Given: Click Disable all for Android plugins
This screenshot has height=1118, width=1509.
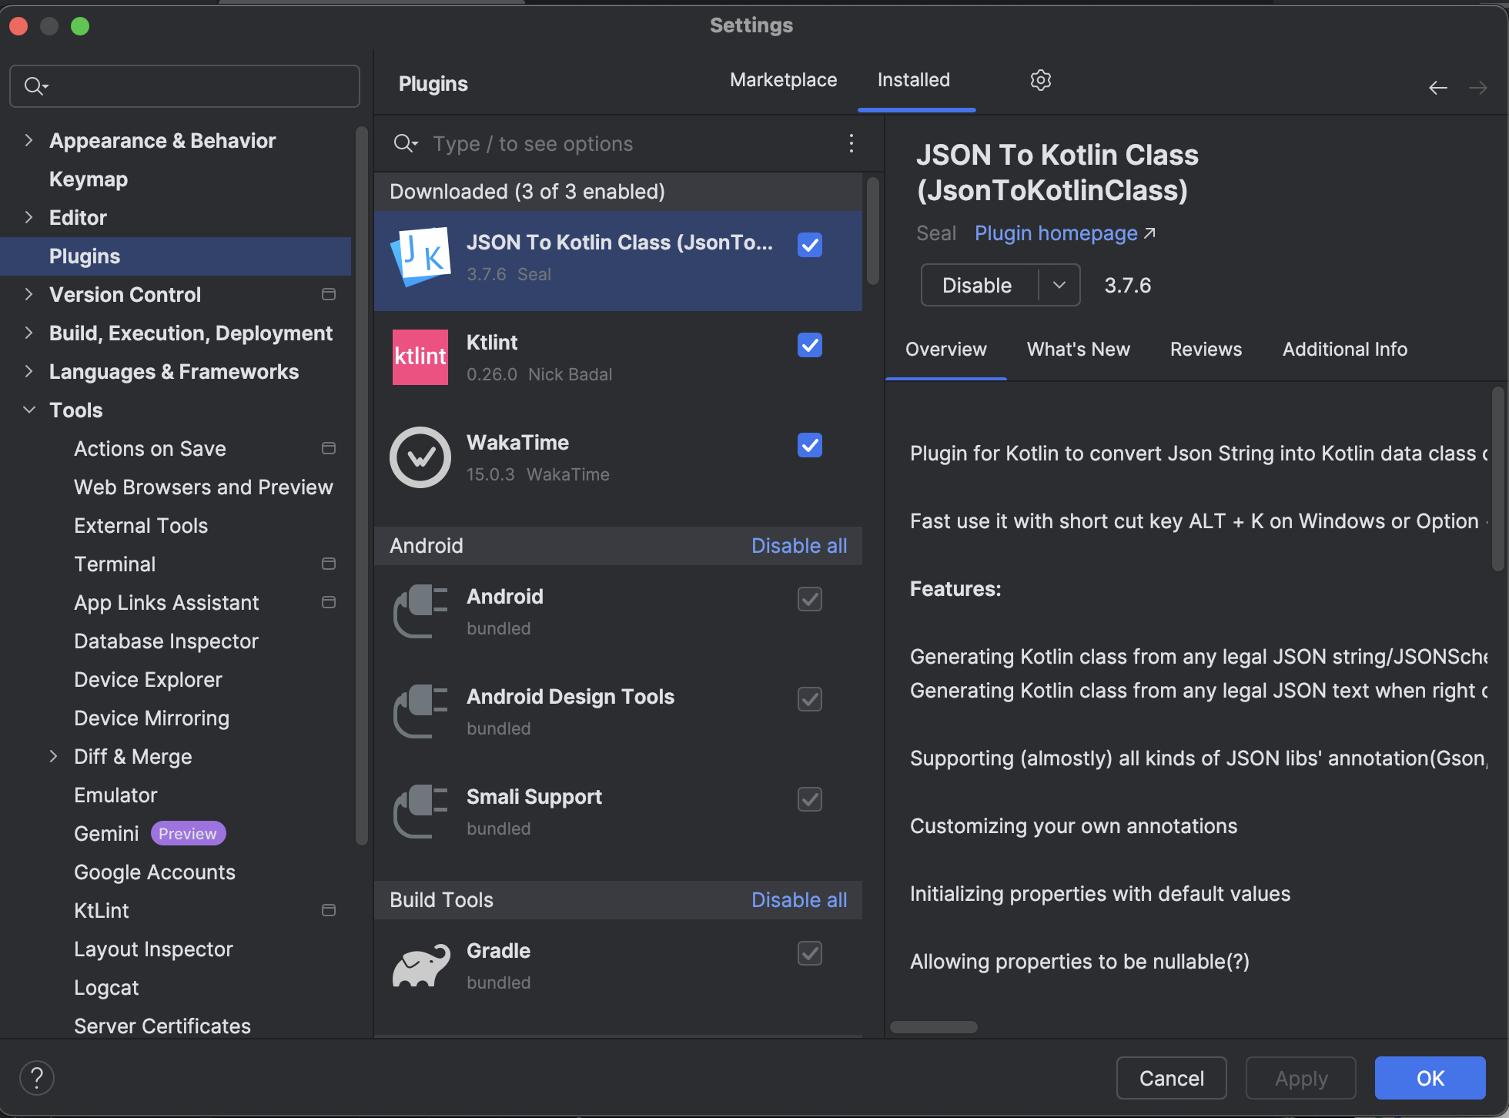Looking at the screenshot, I should [798, 545].
